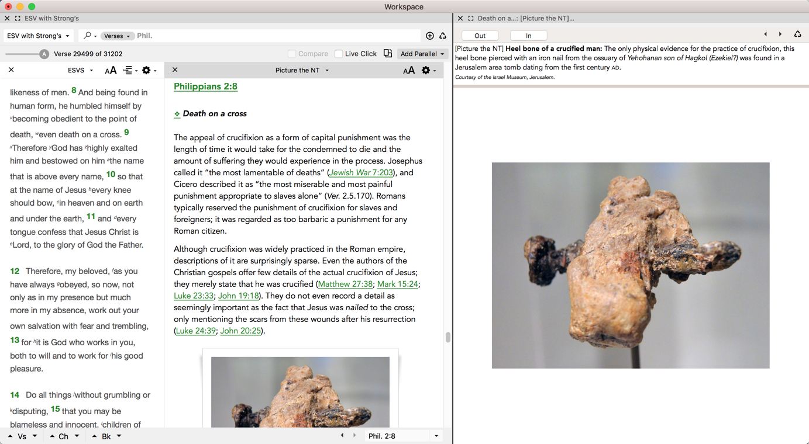Toggle the Live Click checkbox
The width and height of the screenshot is (809, 444).
click(x=339, y=54)
